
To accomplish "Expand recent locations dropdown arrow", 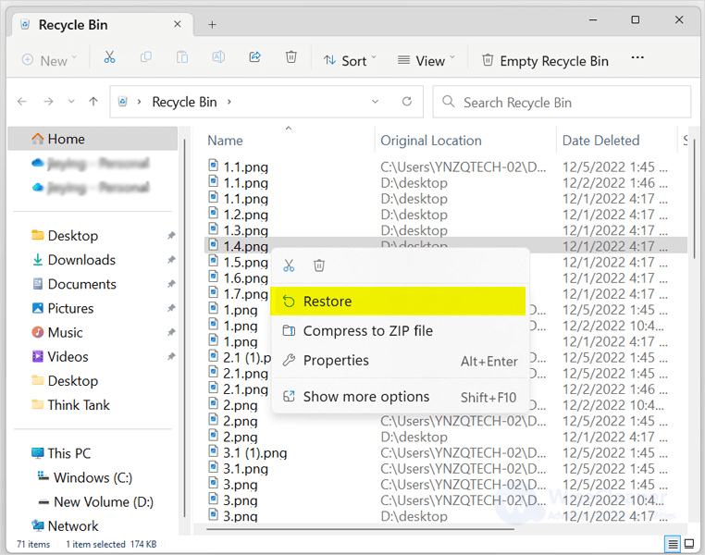I will [x=71, y=102].
